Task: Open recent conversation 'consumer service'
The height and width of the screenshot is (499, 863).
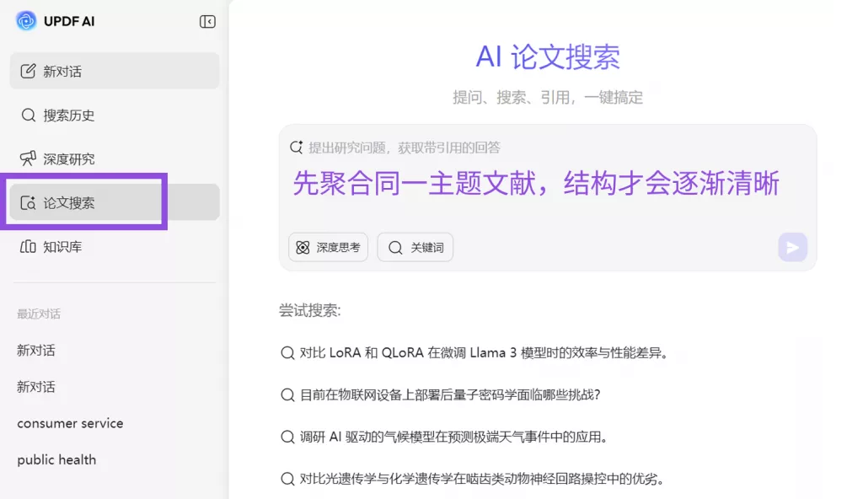Action: [x=70, y=423]
